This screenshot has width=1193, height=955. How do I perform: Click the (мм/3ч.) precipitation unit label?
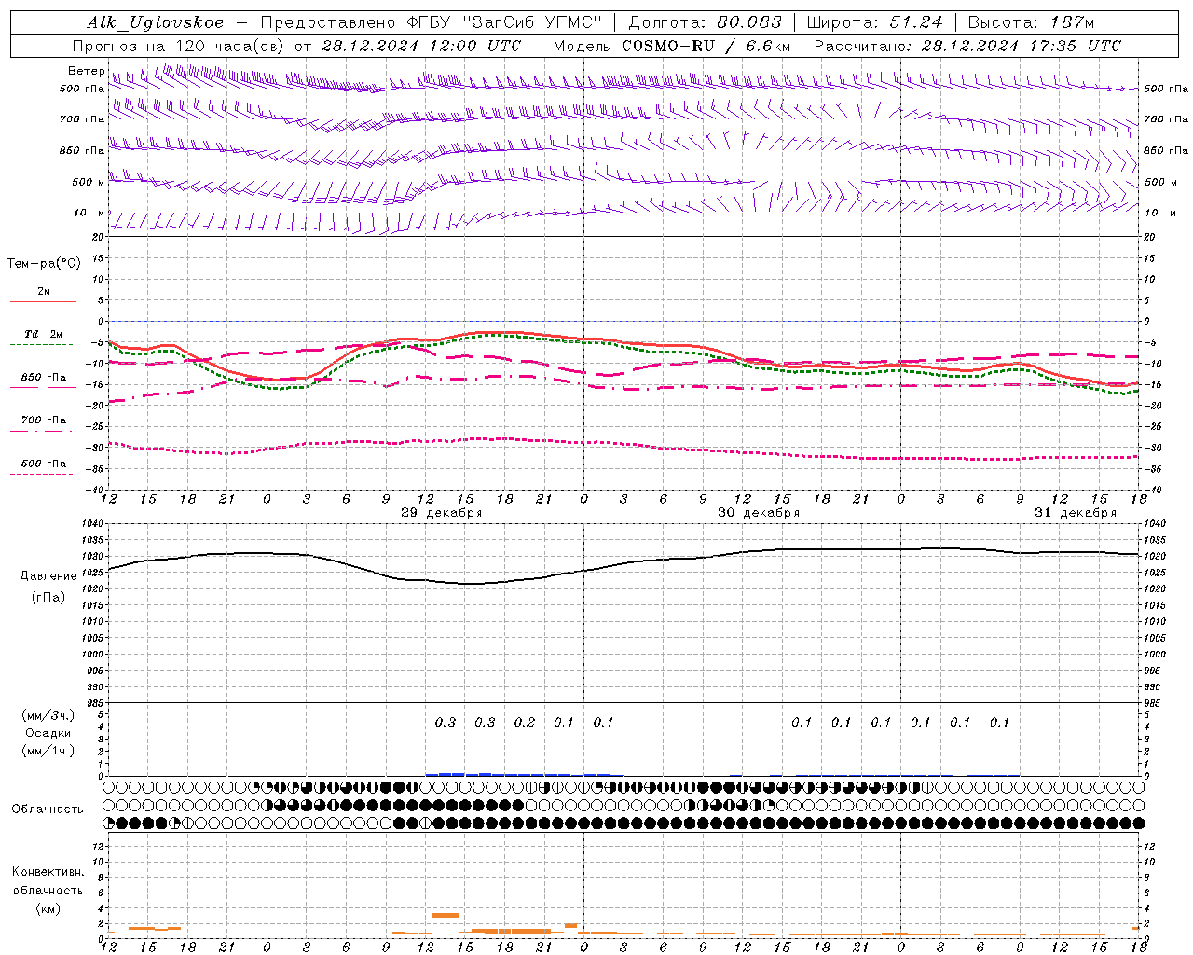point(48,715)
